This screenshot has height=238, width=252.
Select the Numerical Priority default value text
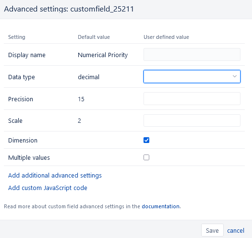tap(103, 55)
